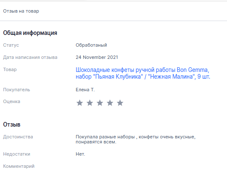Viewport: 227px width, 172px height.
Task: Click the fourth rating star
Action: [x=110, y=103]
